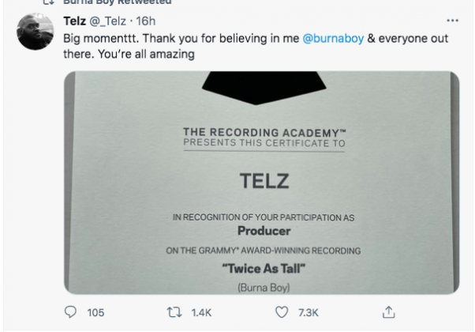Open Telz's profile picture avatar
Viewport: 475px width, 332px height.
35,31
